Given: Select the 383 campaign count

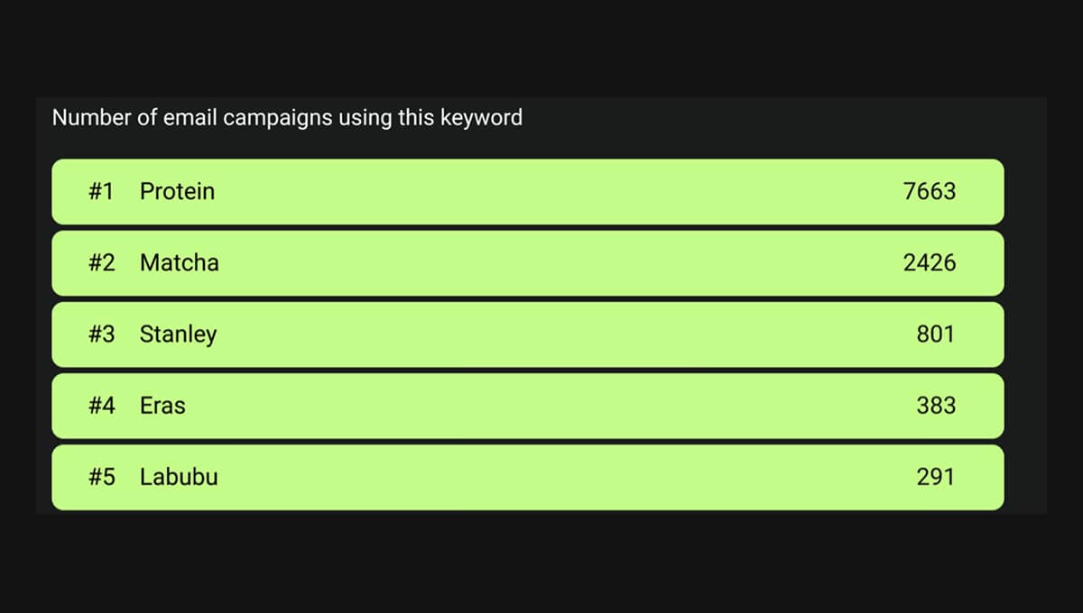Looking at the screenshot, I should click(935, 406).
